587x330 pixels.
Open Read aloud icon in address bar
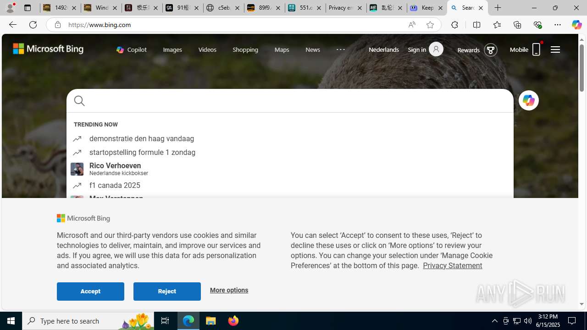(412, 25)
